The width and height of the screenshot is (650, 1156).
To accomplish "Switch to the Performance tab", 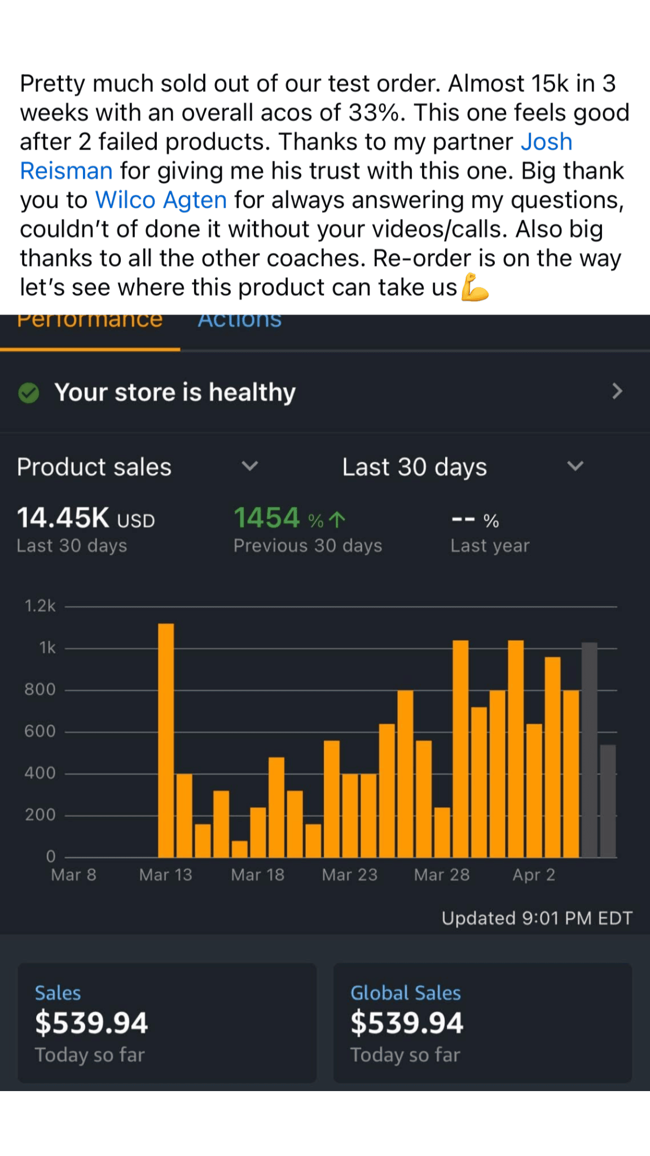I will pyautogui.click(x=90, y=322).
